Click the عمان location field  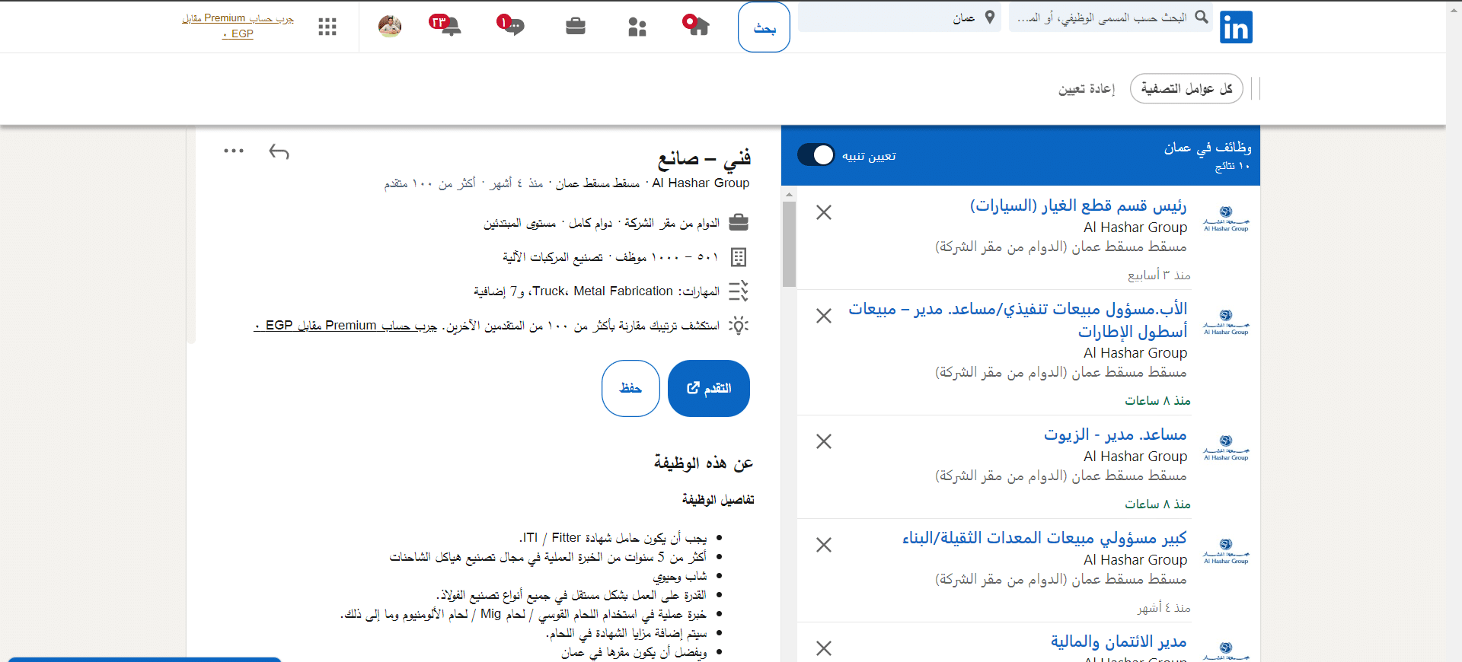(x=899, y=17)
